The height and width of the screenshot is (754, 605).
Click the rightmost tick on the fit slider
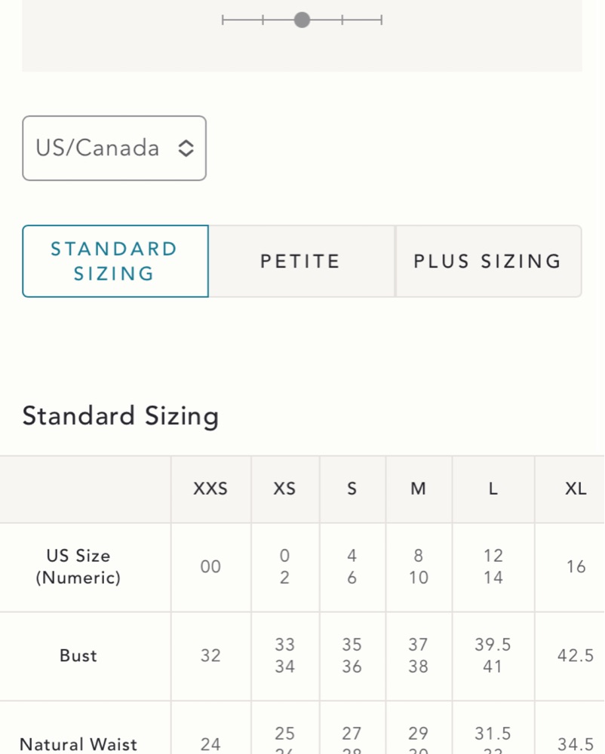(x=381, y=20)
